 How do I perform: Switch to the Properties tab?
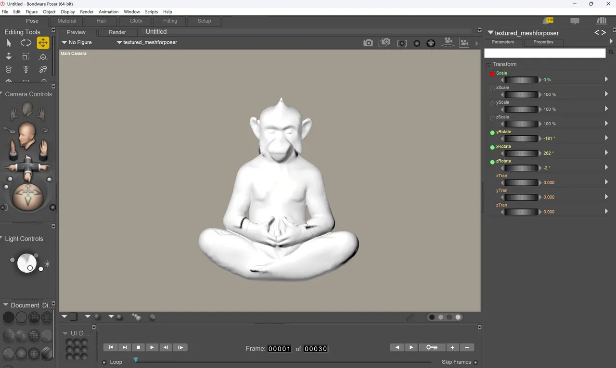[543, 42]
